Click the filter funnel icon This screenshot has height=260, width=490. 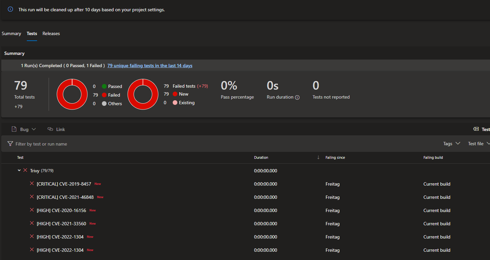tap(11, 144)
